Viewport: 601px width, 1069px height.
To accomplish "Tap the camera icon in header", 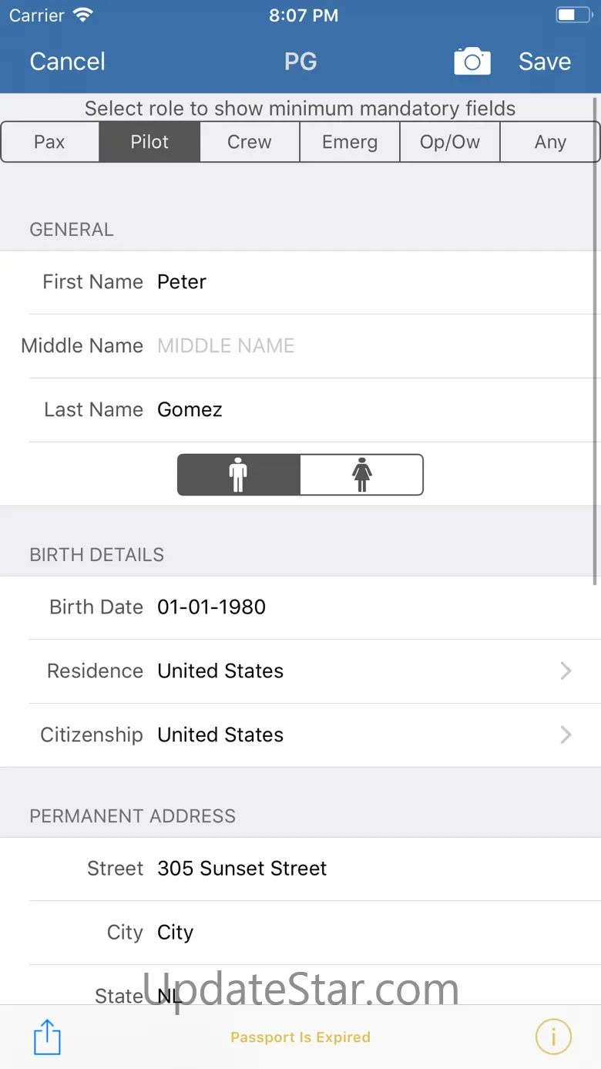I will click(x=472, y=62).
